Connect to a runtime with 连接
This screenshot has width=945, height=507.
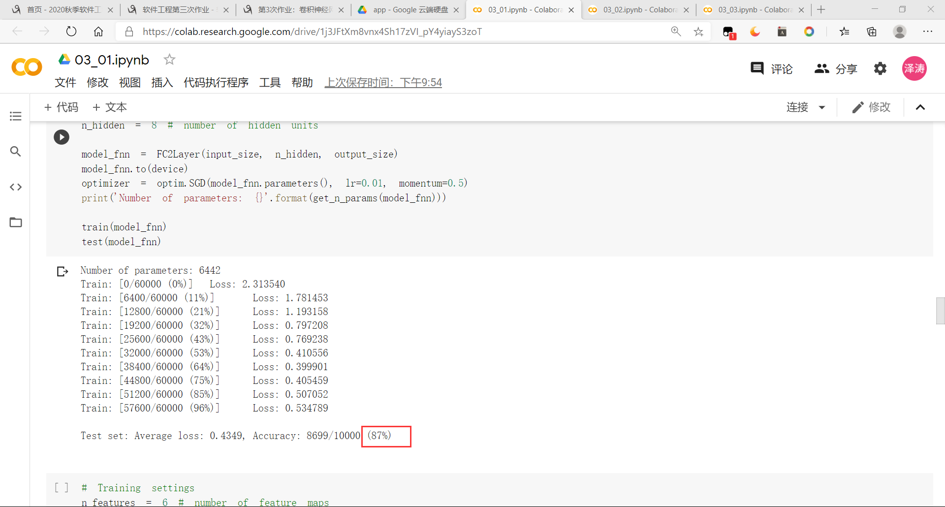[797, 107]
